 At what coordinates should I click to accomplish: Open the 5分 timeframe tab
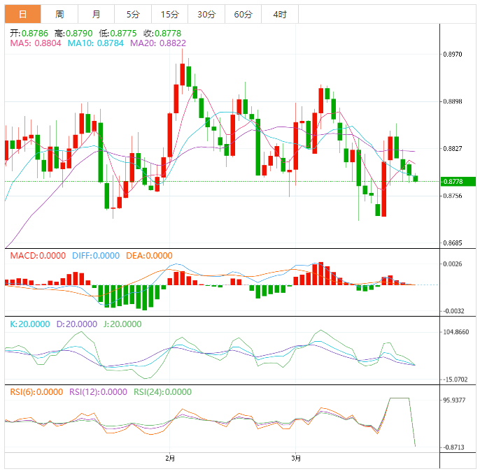[133, 14]
